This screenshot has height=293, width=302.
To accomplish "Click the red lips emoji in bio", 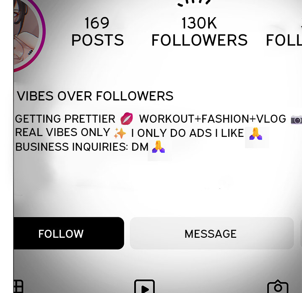I will point(127,118).
